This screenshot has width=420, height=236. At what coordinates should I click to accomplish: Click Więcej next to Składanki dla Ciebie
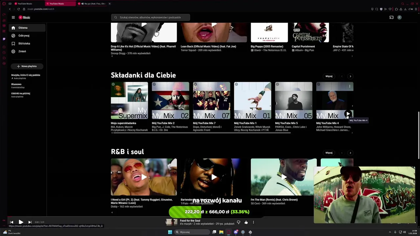coord(329,76)
